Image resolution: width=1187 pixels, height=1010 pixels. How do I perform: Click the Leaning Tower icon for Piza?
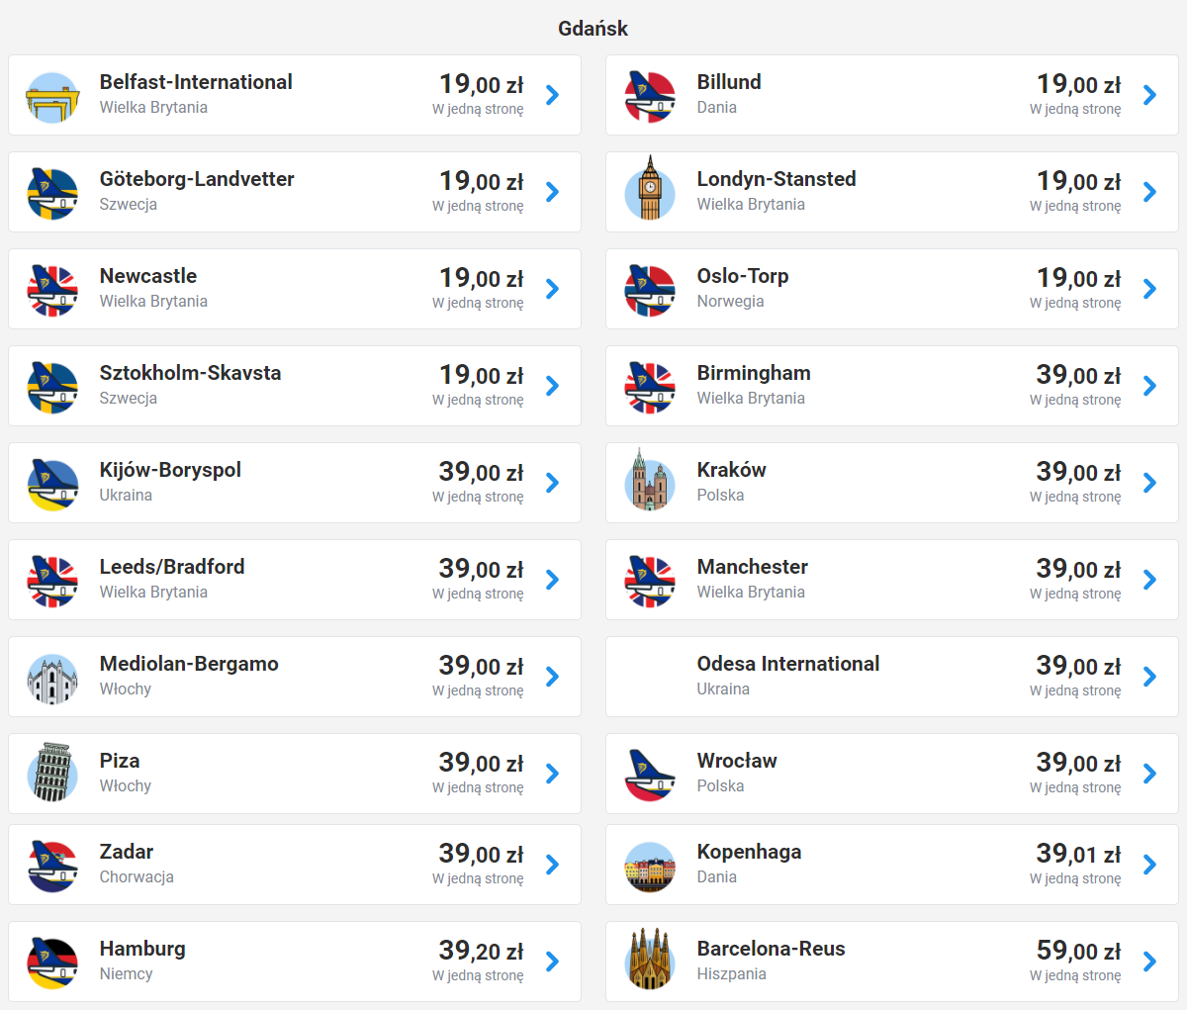[52, 773]
